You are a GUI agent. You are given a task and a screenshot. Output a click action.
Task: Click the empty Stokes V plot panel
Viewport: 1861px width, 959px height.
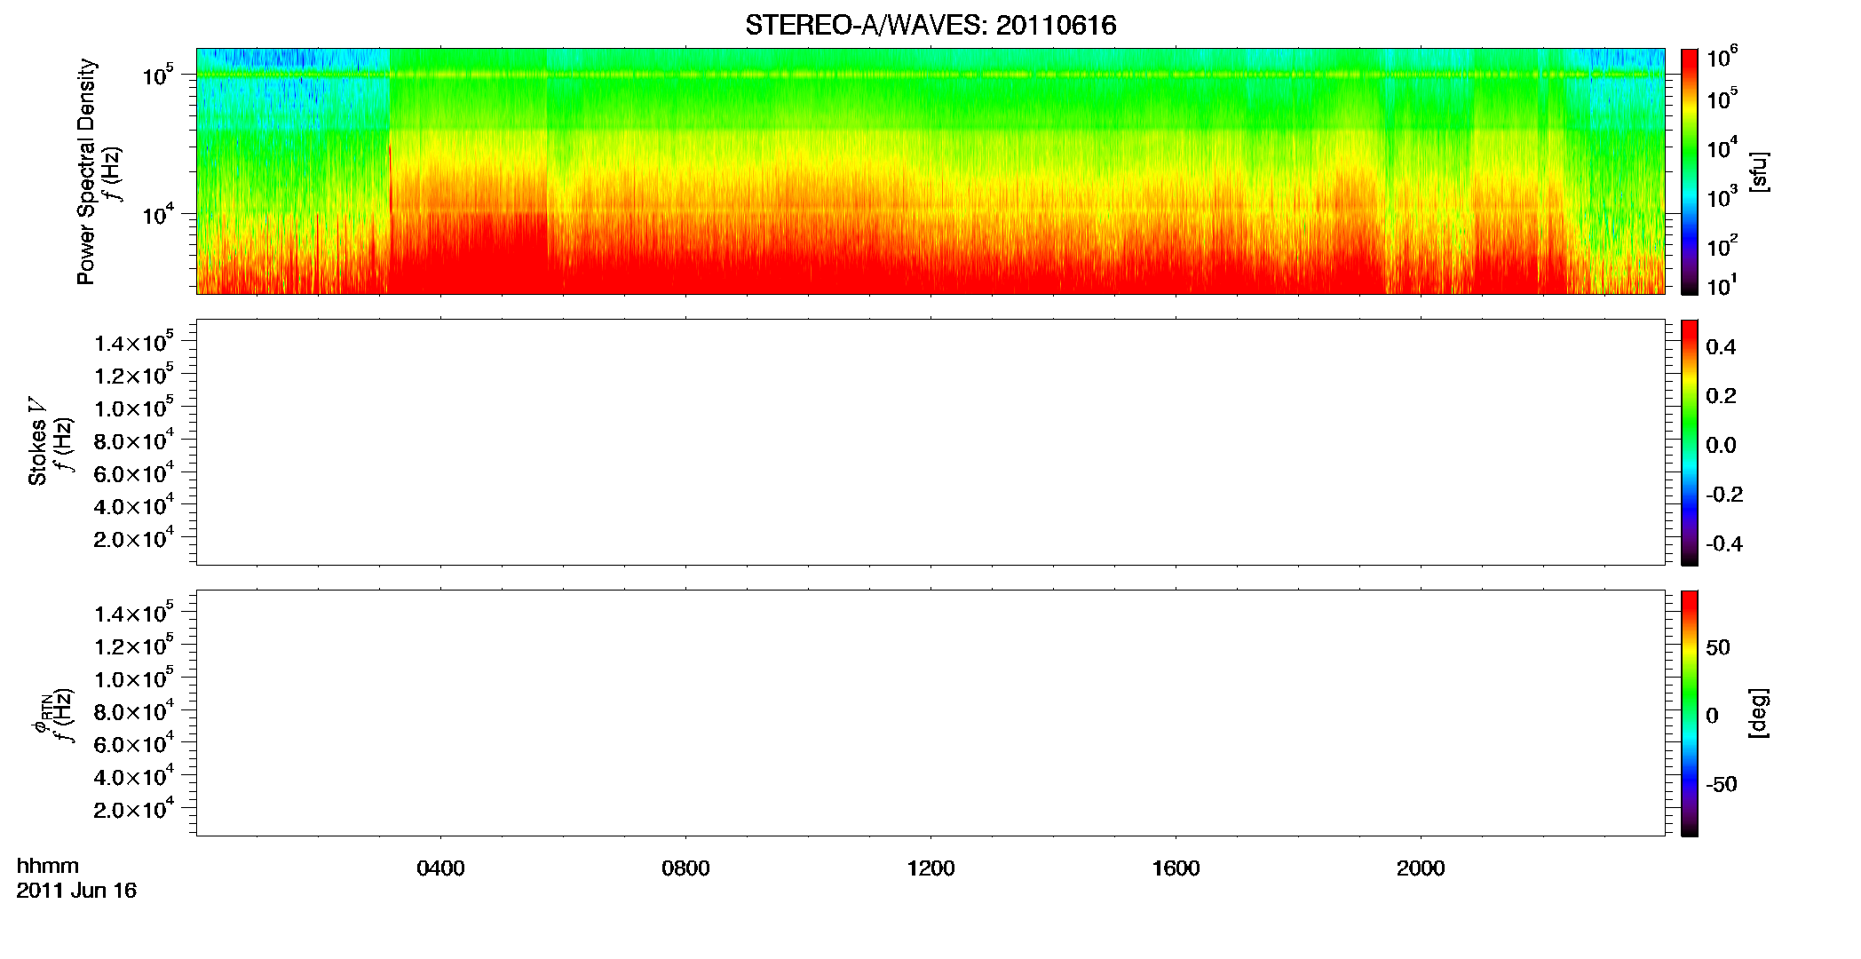click(x=930, y=442)
